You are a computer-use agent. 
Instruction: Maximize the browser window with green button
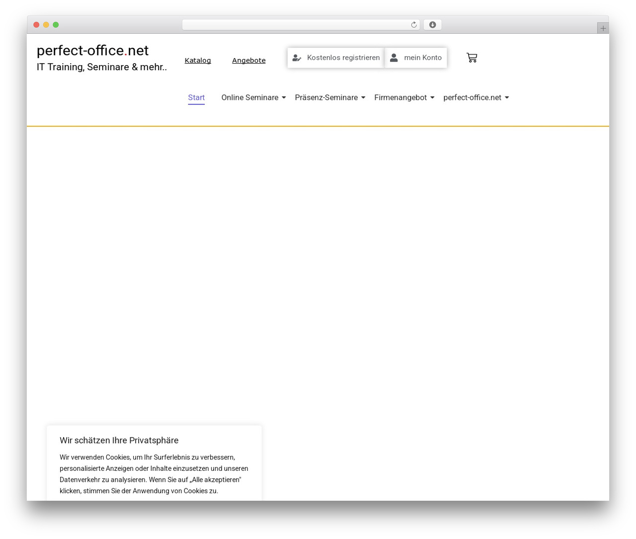tap(56, 25)
